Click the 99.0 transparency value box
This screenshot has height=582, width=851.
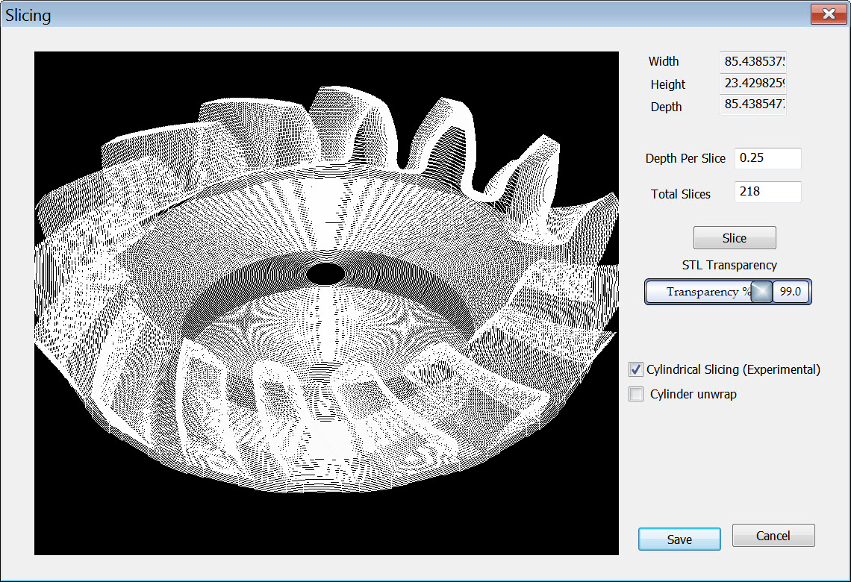click(791, 292)
